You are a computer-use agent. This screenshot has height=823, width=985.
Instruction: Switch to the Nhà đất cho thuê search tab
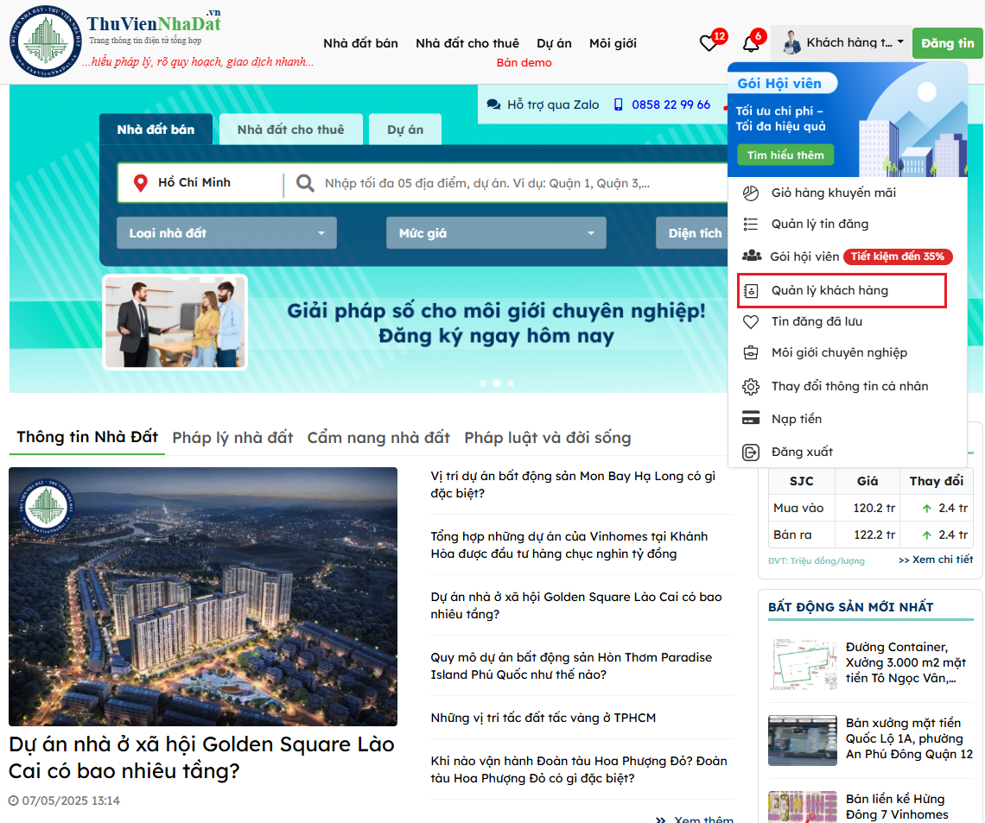pos(291,129)
